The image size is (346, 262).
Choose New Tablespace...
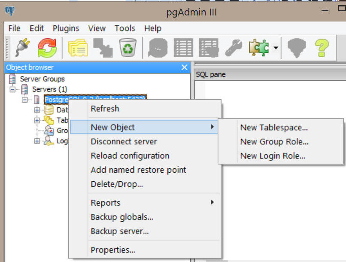(x=281, y=128)
